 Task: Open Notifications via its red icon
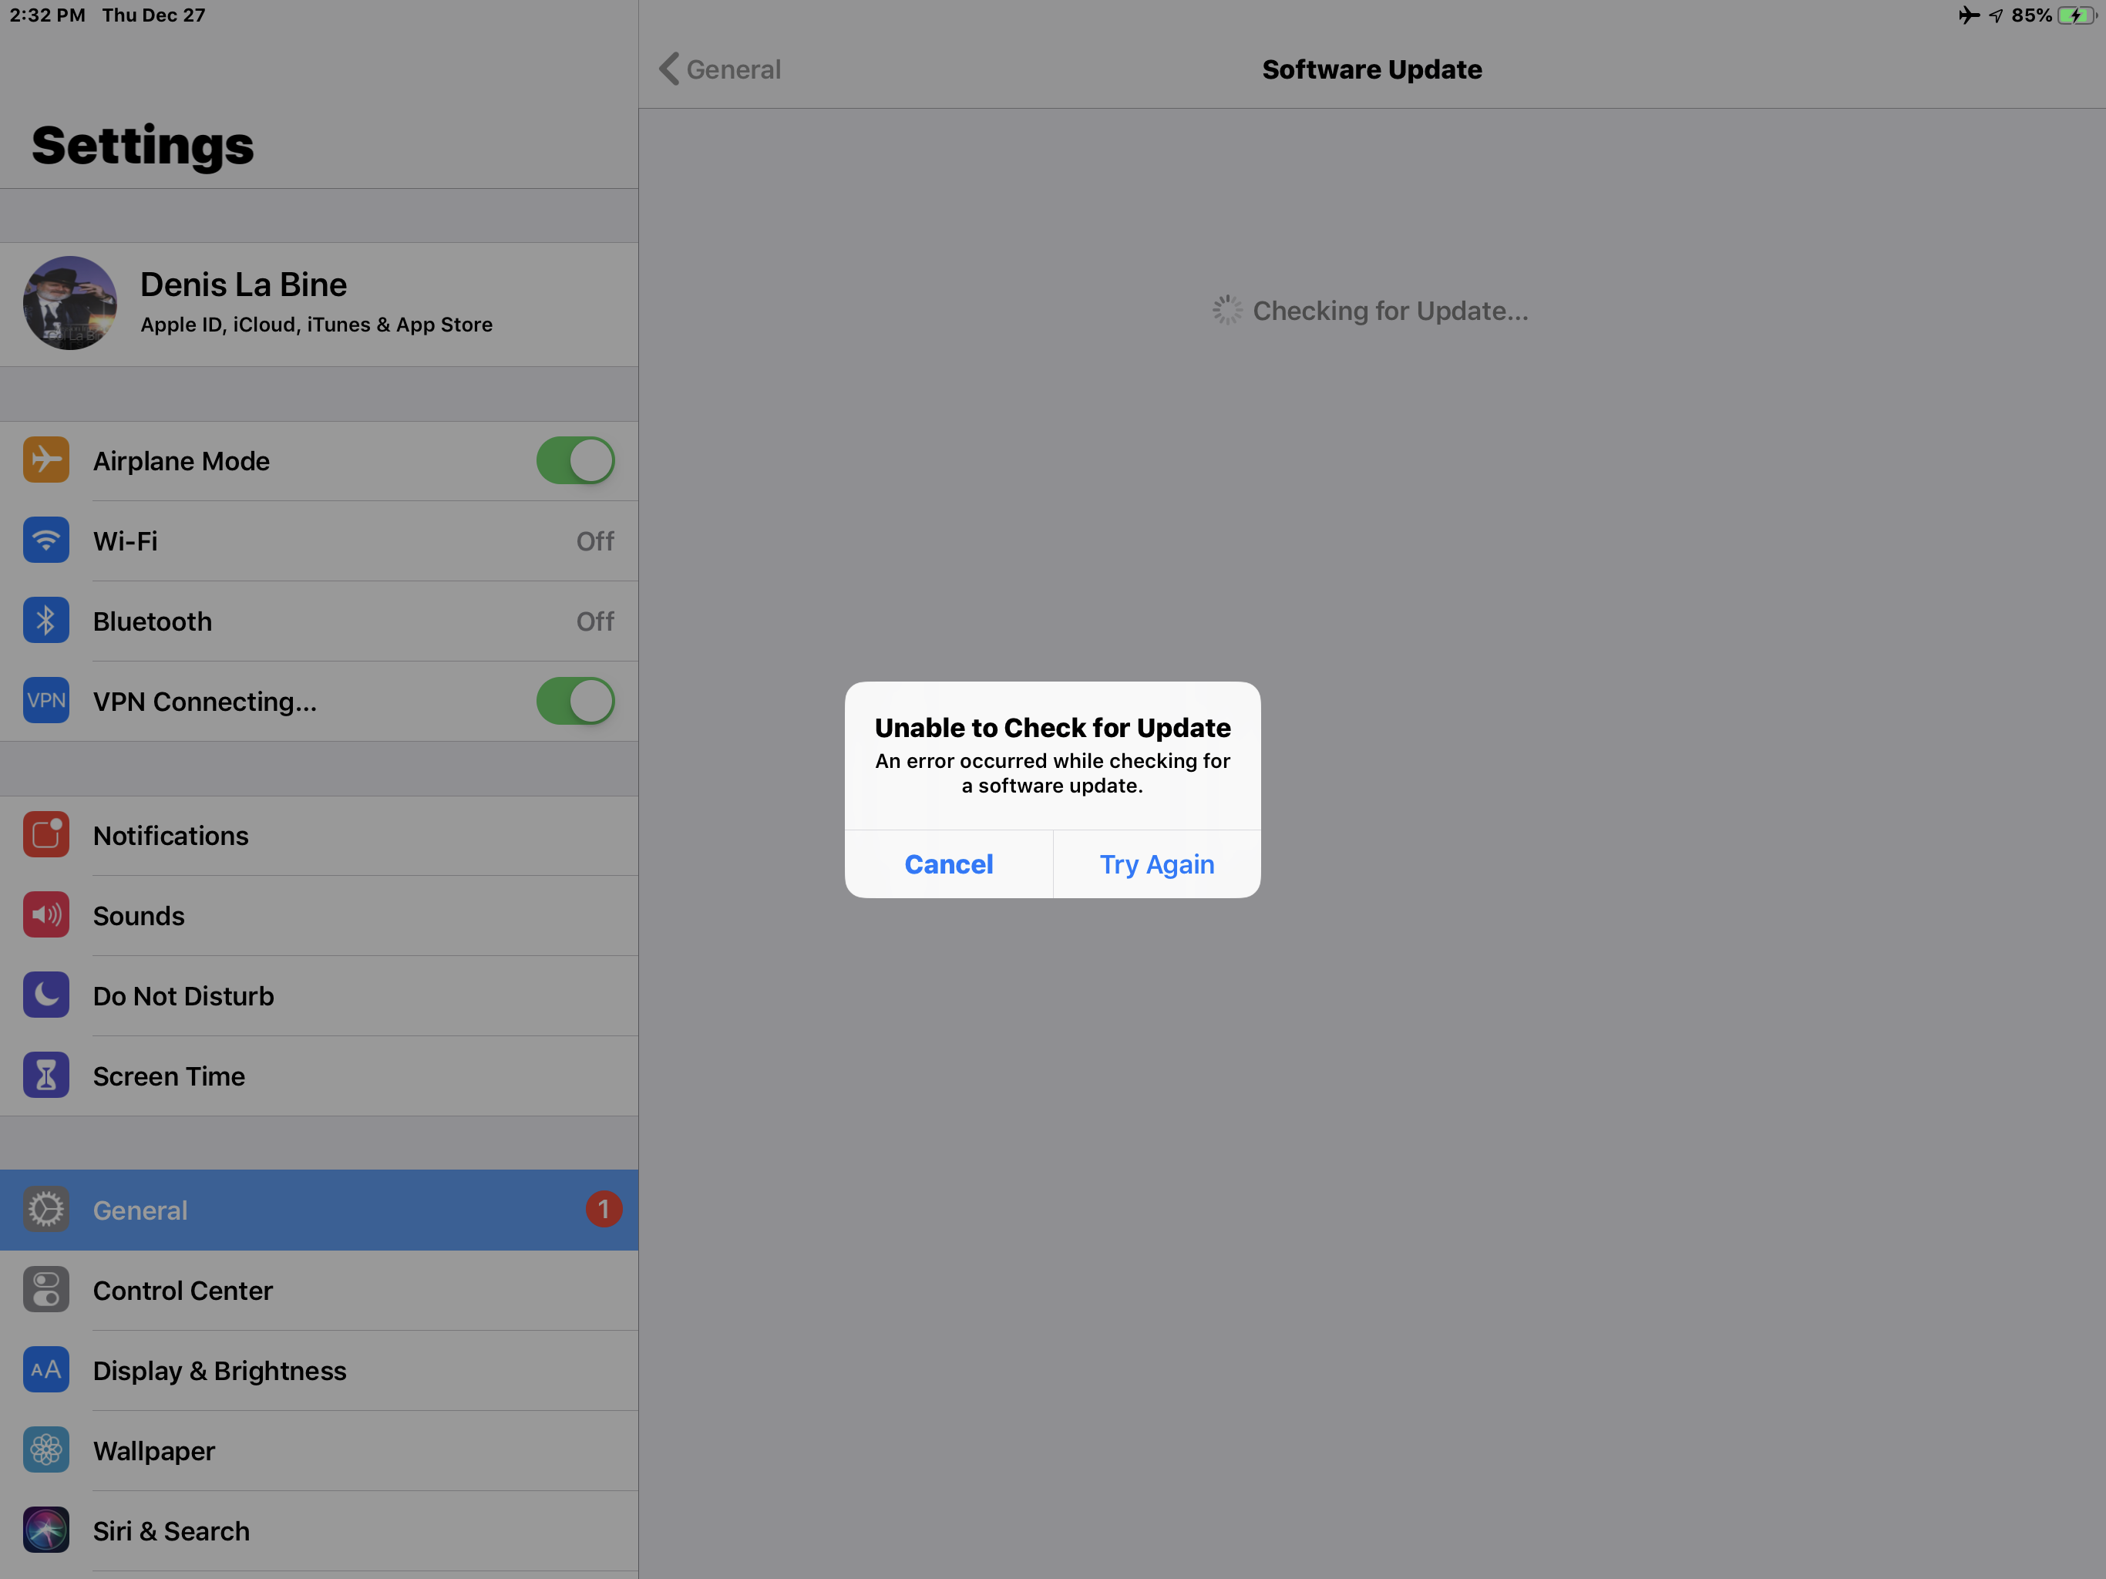45,834
